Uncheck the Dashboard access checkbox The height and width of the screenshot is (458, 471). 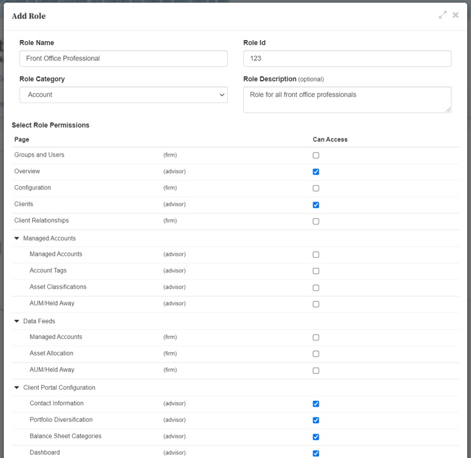pos(316,453)
